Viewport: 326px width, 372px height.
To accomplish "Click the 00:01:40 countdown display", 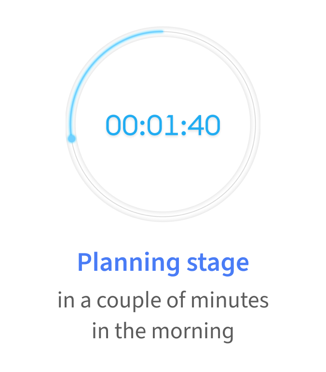I will point(163,125).
